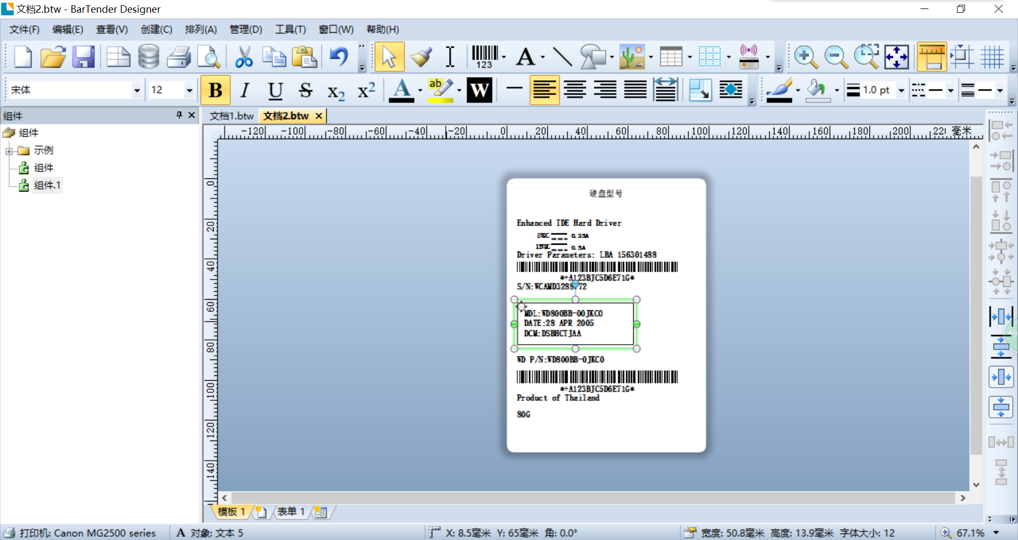1018x540 pixels.
Task: Click the font color A swatch
Action: (x=402, y=90)
